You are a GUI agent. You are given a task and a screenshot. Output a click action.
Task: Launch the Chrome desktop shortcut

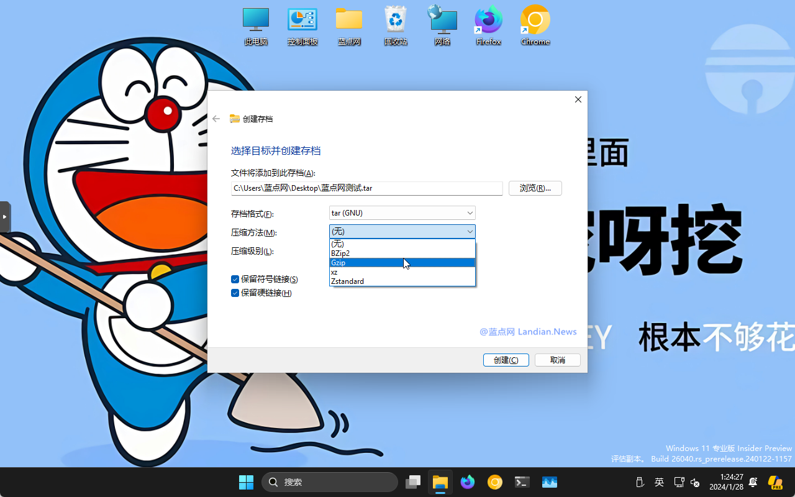(x=535, y=26)
